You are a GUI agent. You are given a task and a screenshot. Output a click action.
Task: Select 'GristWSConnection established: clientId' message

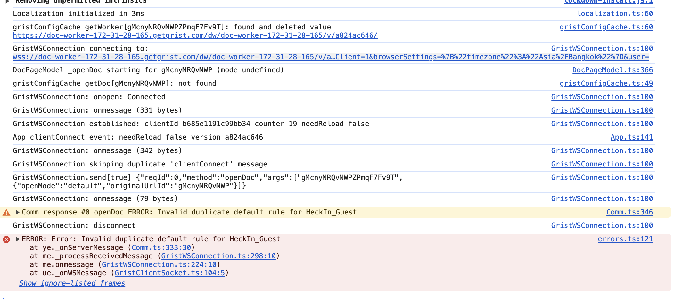(191, 124)
